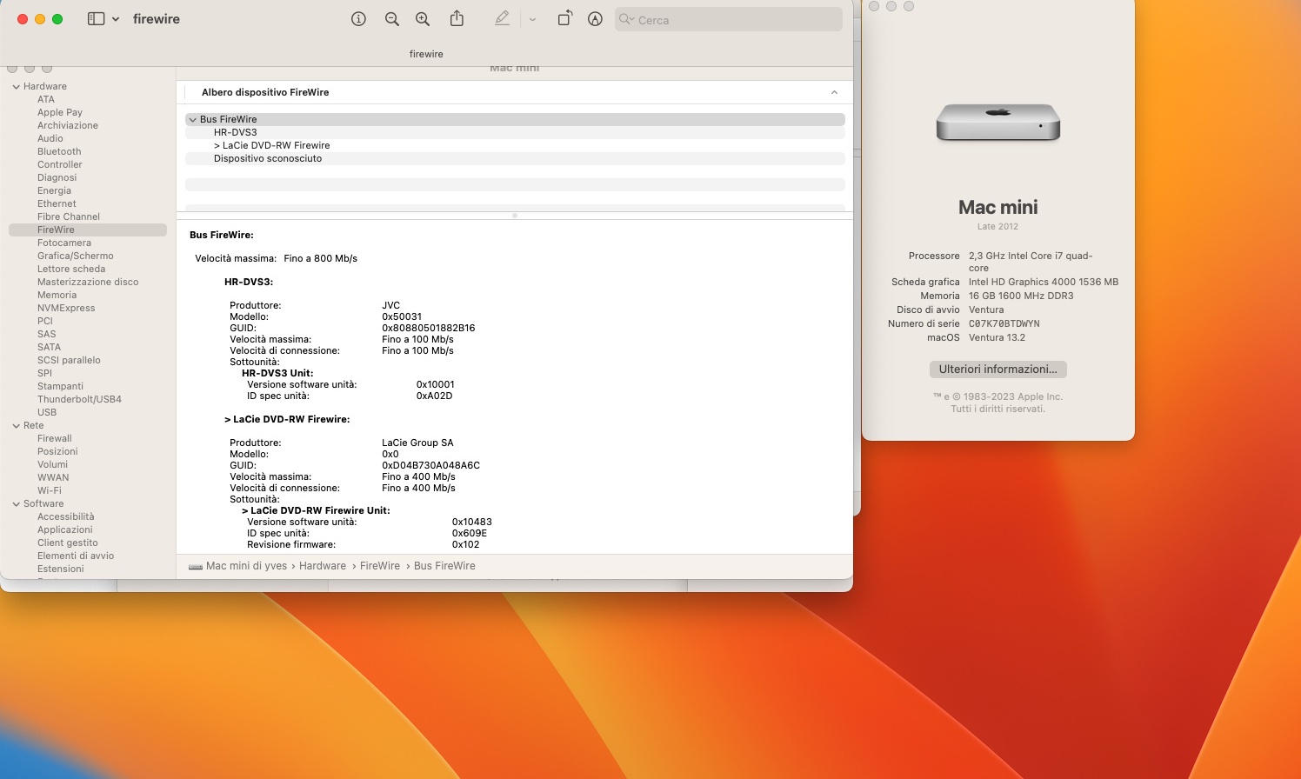The height and width of the screenshot is (779, 1301).
Task: Click the Share icon in the toolbar
Action: [457, 18]
